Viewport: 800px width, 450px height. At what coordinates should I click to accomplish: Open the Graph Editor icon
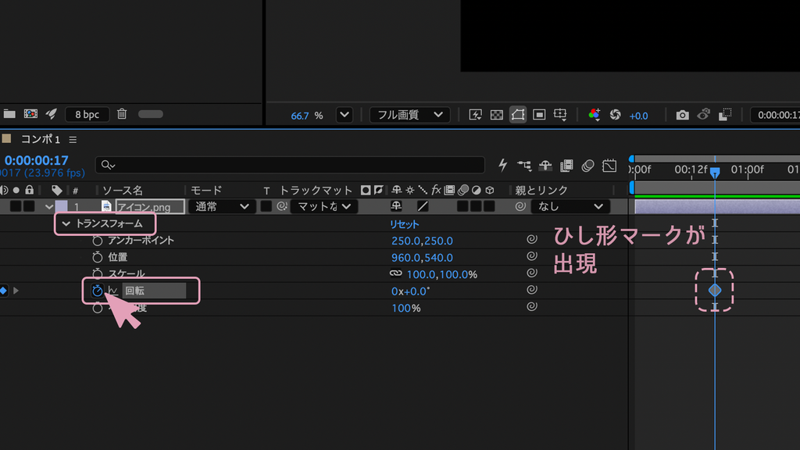click(609, 166)
